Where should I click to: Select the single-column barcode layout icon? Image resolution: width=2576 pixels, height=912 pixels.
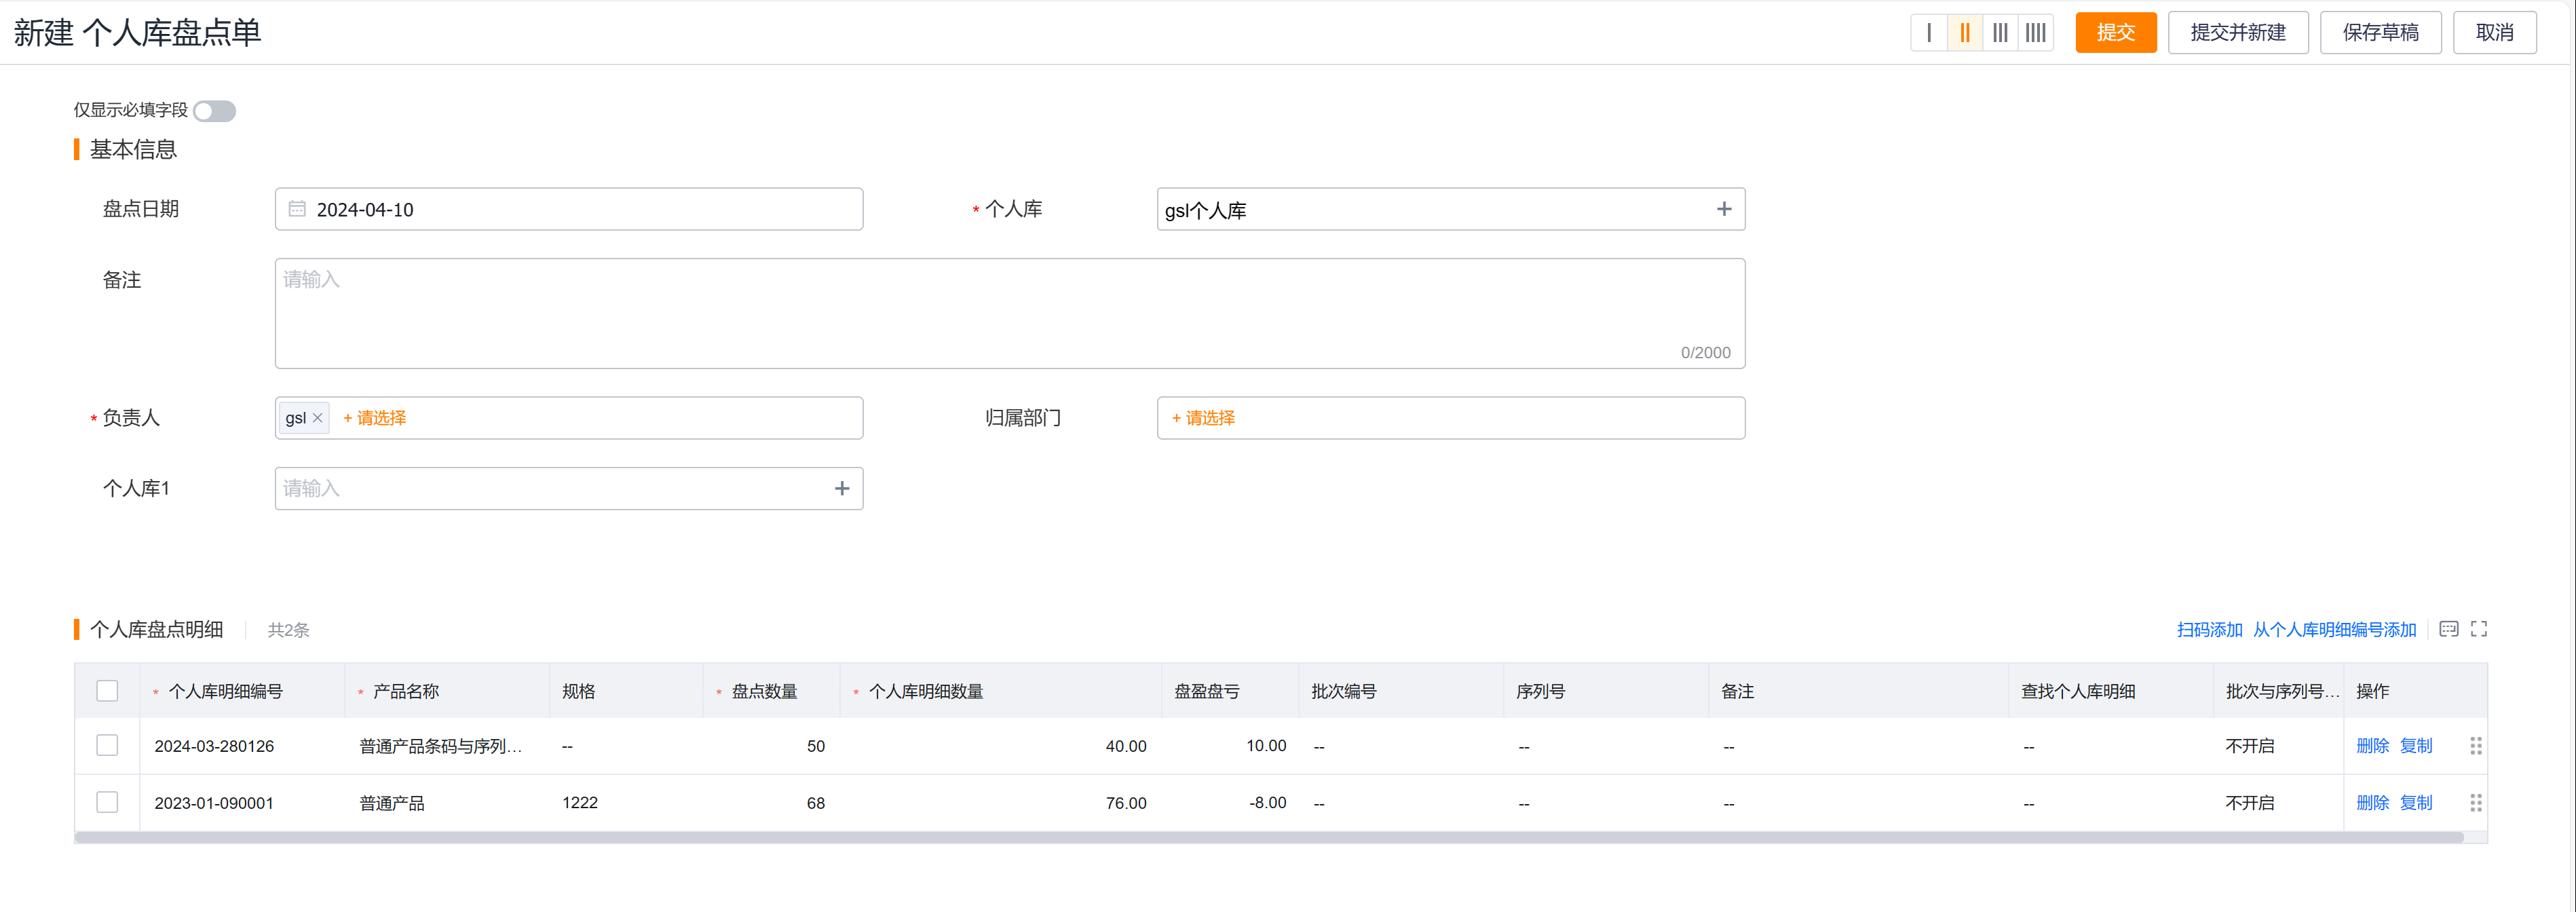[1929, 32]
